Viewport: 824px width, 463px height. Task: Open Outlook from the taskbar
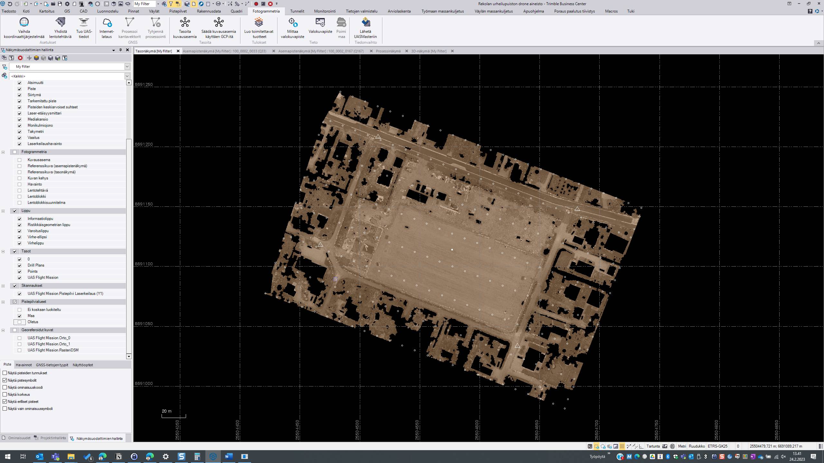(39, 456)
